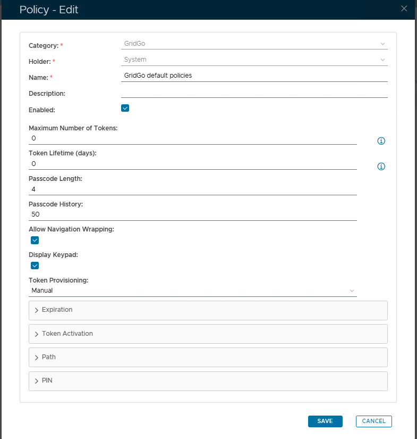Click the Passcode Length input field

tap(192, 189)
